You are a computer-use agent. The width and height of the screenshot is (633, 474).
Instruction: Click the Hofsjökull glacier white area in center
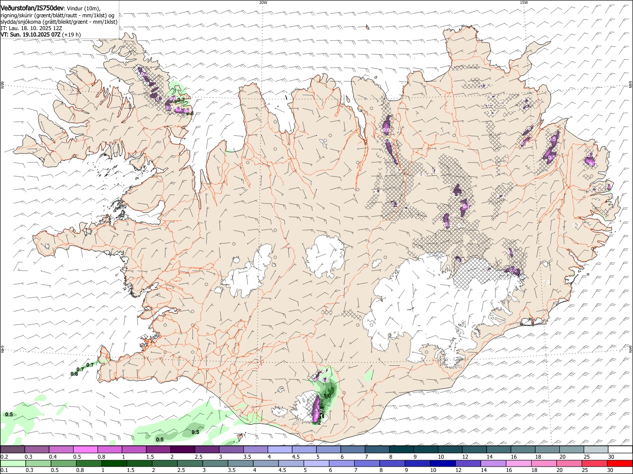(x=324, y=256)
